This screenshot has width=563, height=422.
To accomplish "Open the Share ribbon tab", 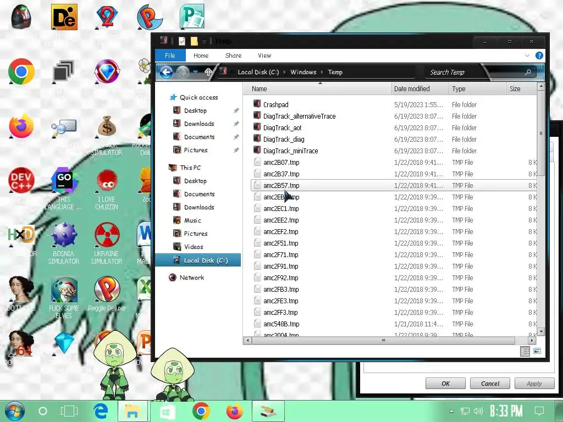I will [233, 55].
